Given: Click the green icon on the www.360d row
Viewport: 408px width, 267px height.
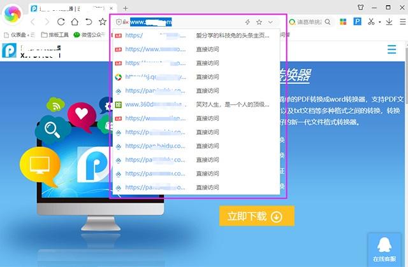Looking at the screenshot, I should coord(119,104).
